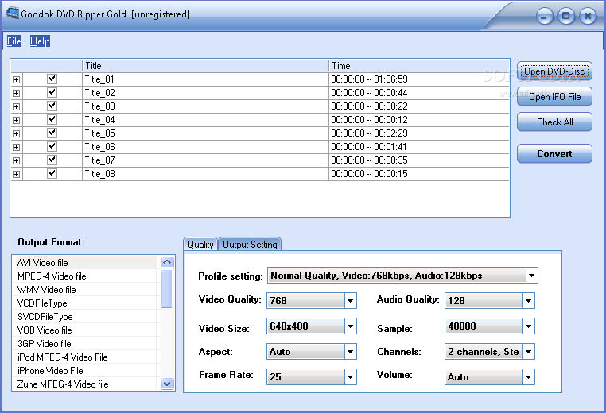Uncheck the Title_03 checkbox
This screenshot has height=413, width=606.
(52, 106)
